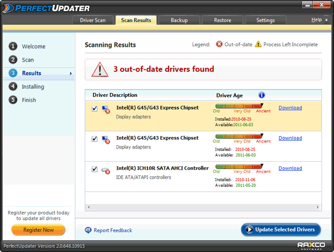Click the '3 out-of-date drivers found' message

point(164,69)
